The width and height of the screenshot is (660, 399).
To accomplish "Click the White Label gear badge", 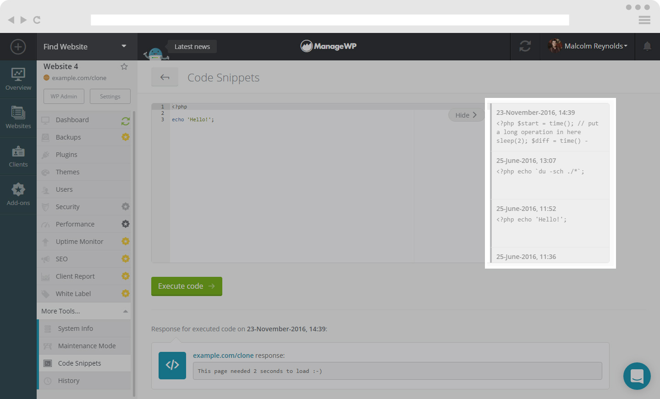I will click(x=126, y=293).
